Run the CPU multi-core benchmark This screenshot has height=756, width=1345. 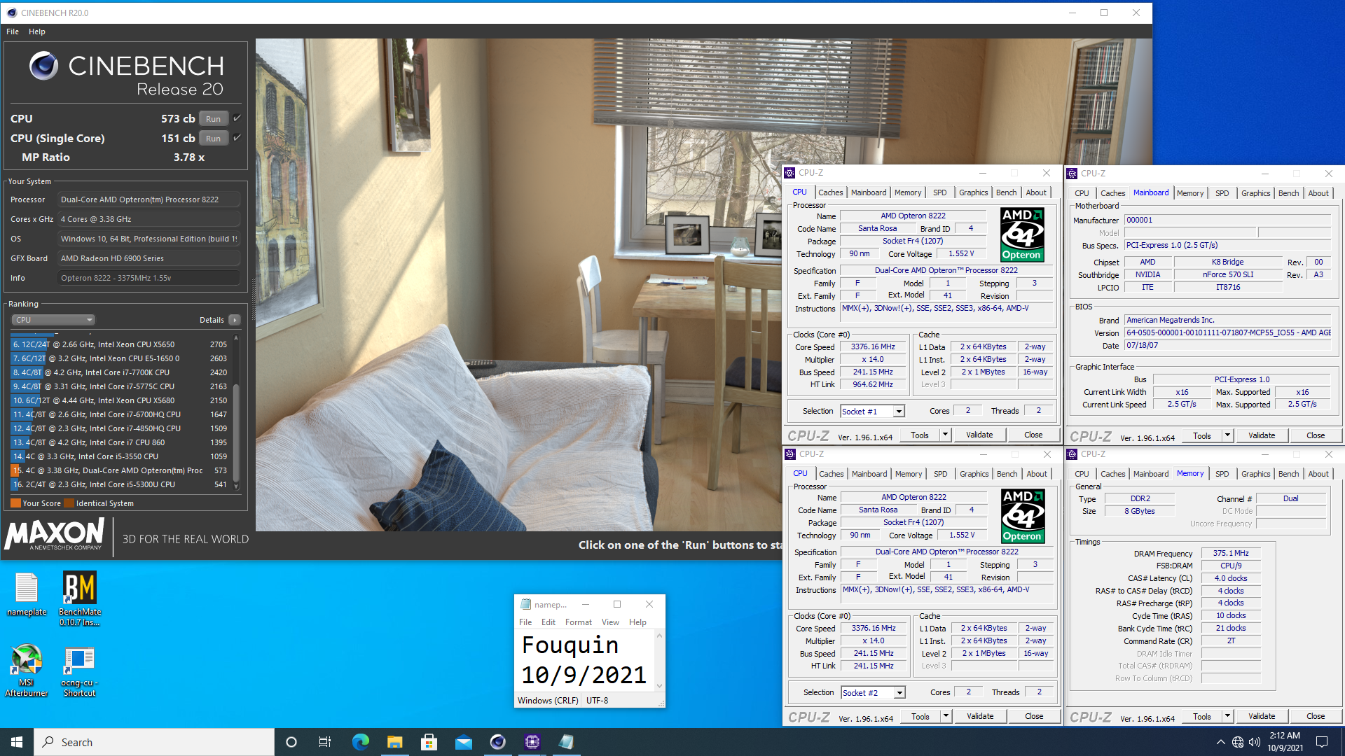(x=214, y=118)
